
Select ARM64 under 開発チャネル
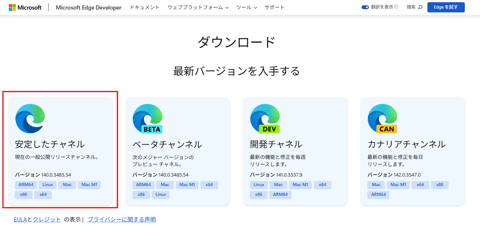click(281, 195)
